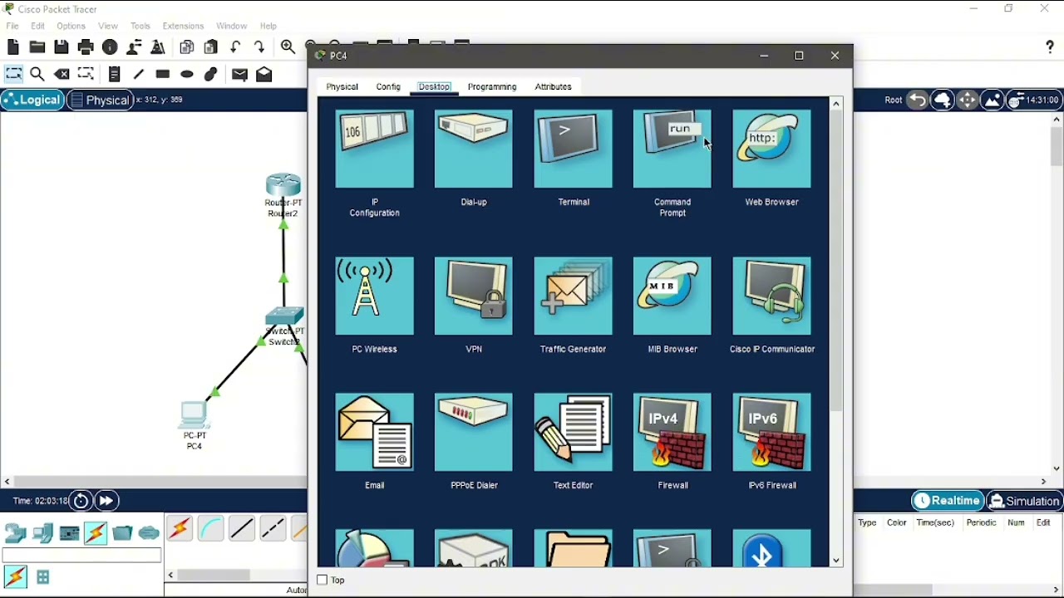Open the Tools menu
The height and width of the screenshot is (598, 1064).
pyautogui.click(x=140, y=26)
